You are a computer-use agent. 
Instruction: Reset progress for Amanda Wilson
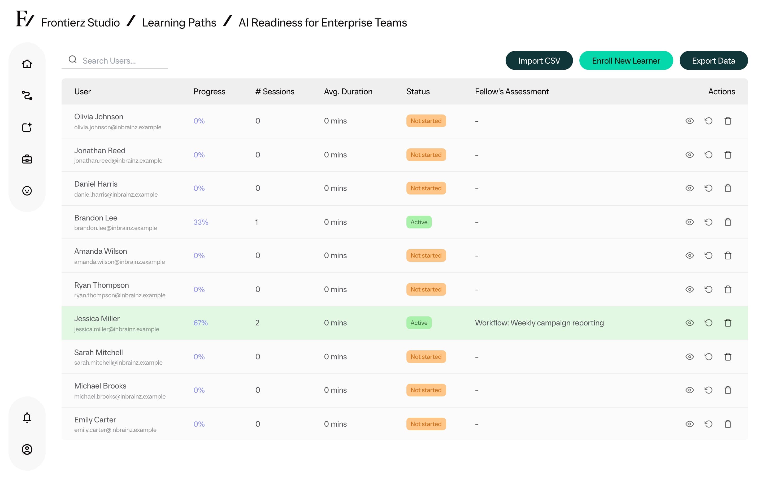709,255
